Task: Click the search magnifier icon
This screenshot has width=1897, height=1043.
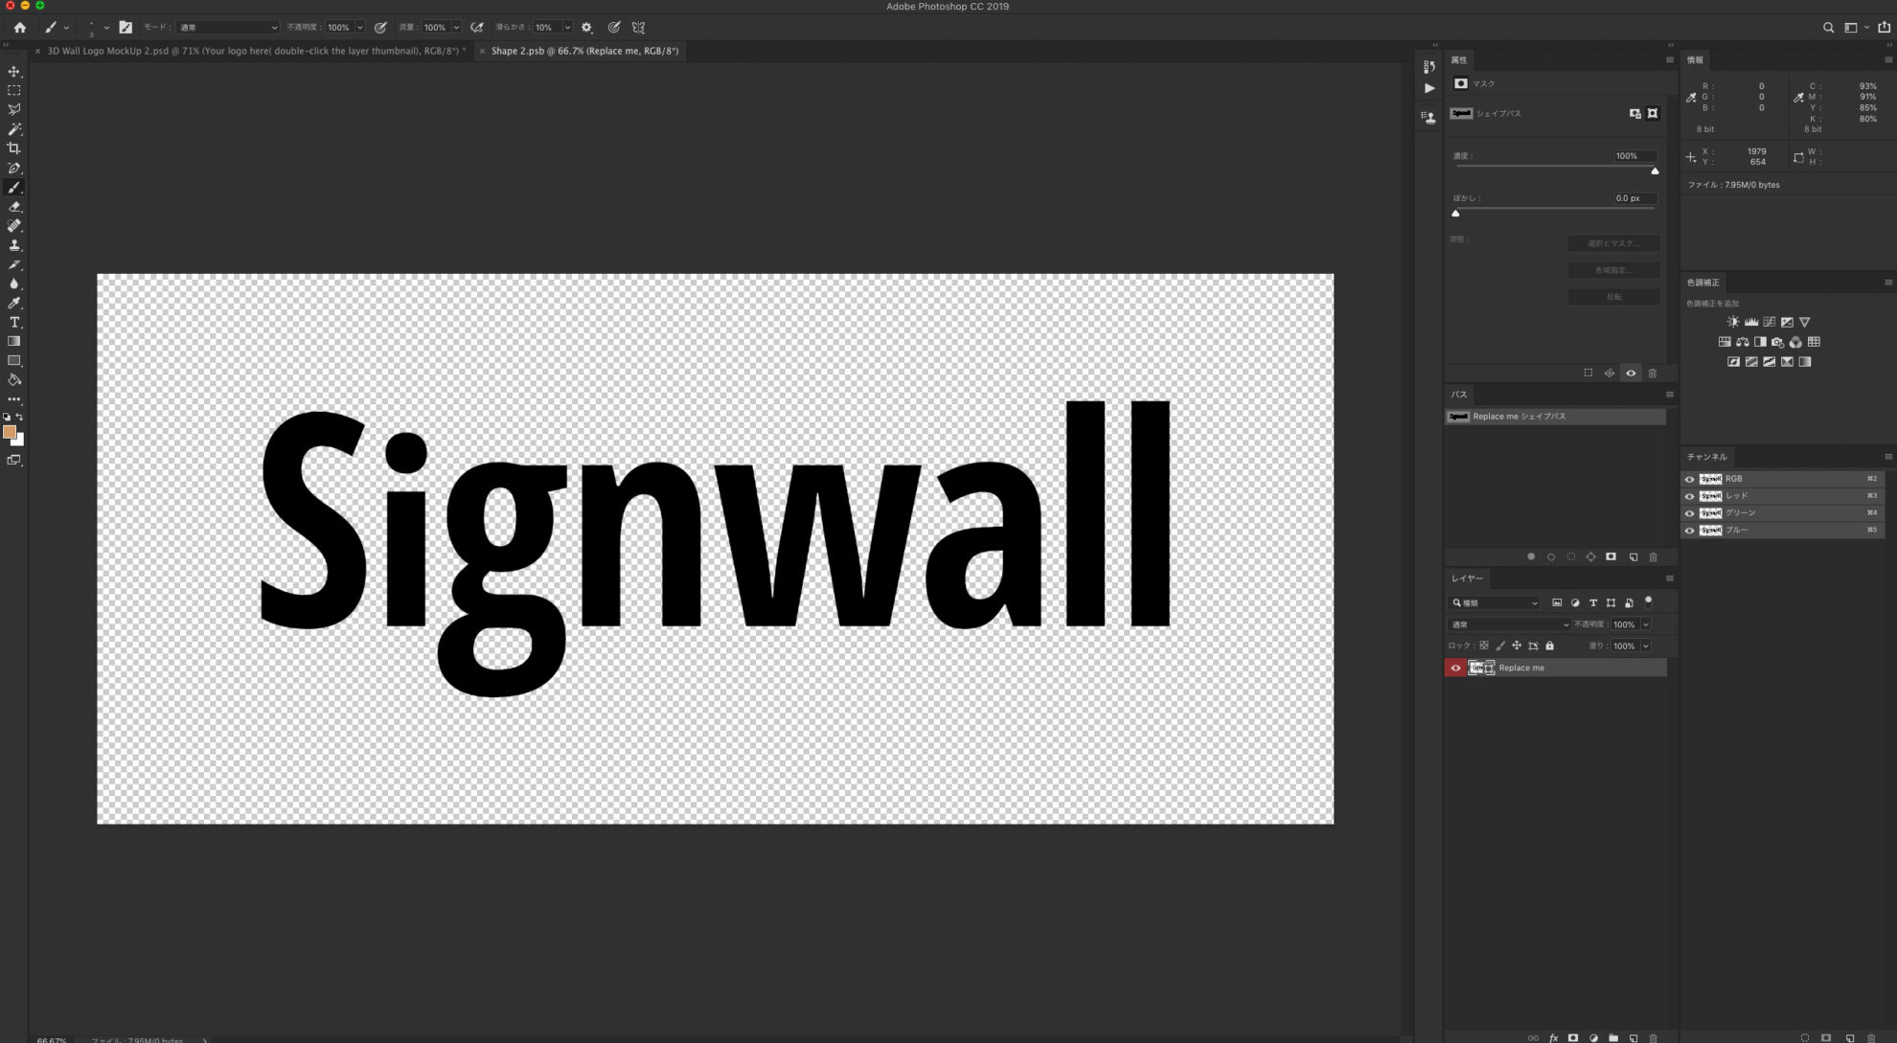Action: pos(1828,27)
